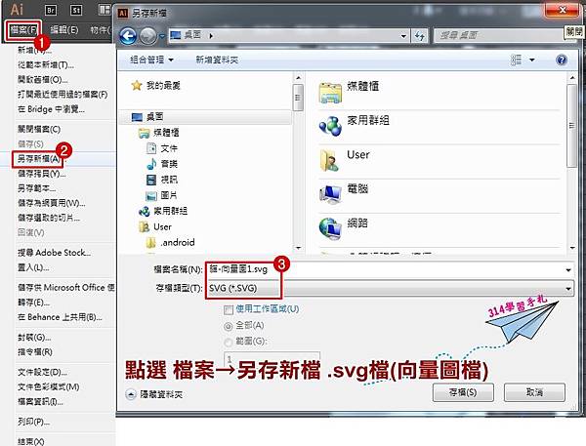586x446 pixels.
Task: Choose 置入(L) menu entry
Action: click(33, 267)
